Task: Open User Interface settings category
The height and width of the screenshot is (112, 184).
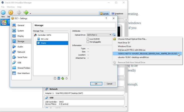Action: 21,73
